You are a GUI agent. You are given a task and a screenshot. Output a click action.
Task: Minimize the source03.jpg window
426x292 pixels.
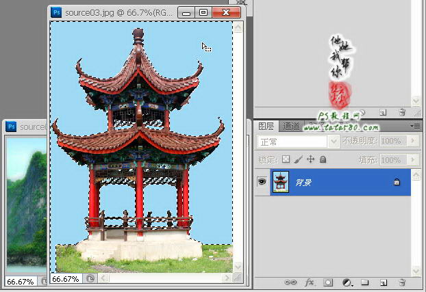coord(186,13)
